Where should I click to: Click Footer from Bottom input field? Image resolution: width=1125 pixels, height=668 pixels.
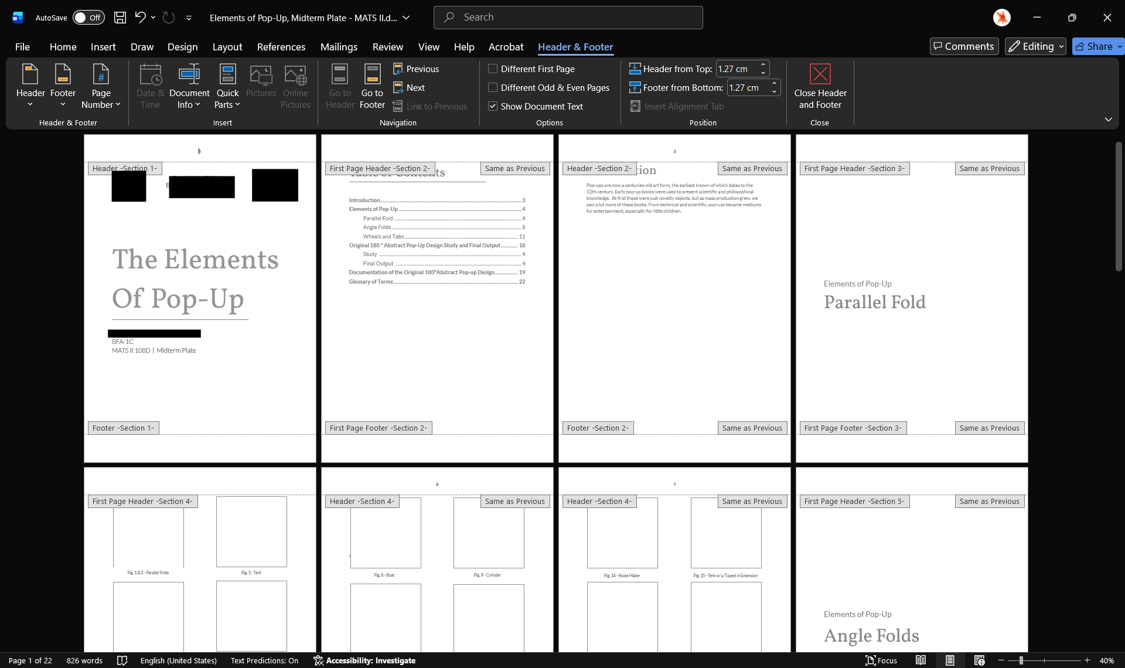(x=748, y=88)
